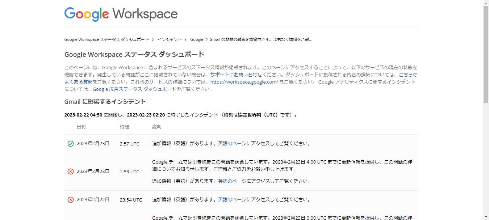Click green check icon for 2:57 UTC row
The height and width of the screenshot is (220, 489).
tap(71, 144)
